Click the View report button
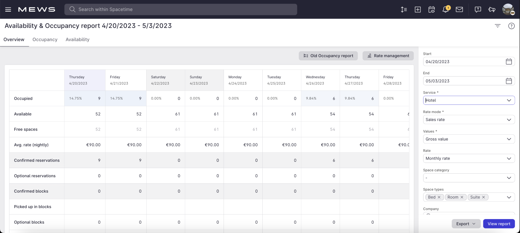 coord(499,224)
